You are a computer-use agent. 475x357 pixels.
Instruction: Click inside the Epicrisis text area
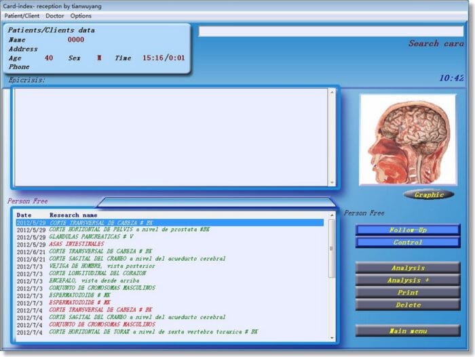(171, 137)
